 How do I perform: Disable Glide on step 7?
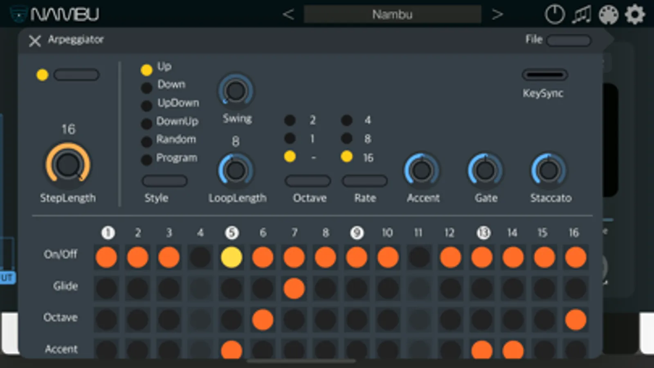294,288
